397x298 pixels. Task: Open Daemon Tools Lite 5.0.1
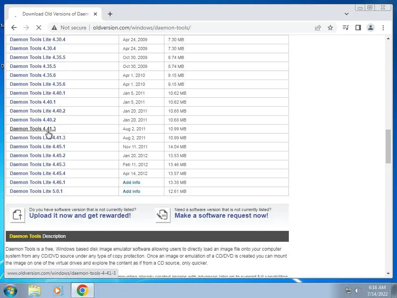(x=36, y=191)
